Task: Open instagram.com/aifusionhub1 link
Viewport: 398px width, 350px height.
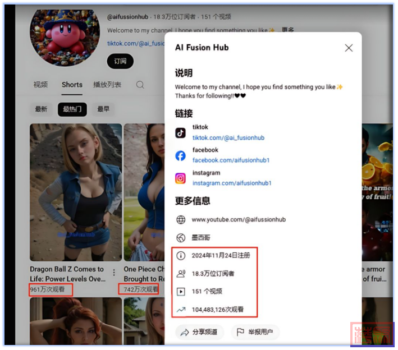Action: tap(232, 183)
